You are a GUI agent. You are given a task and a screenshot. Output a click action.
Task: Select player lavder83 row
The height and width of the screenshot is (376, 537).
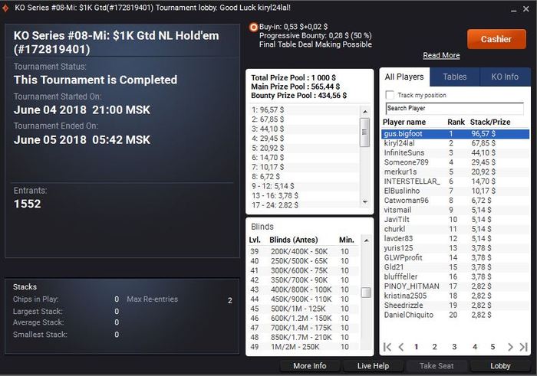click(x=455, y=239)
